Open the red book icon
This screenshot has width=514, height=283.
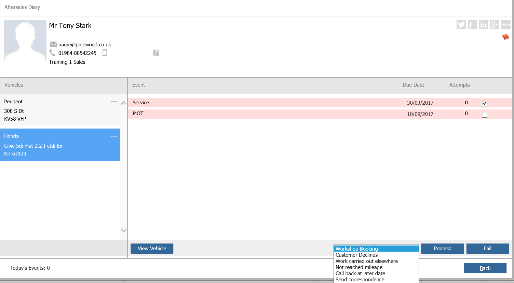[505, 37]
